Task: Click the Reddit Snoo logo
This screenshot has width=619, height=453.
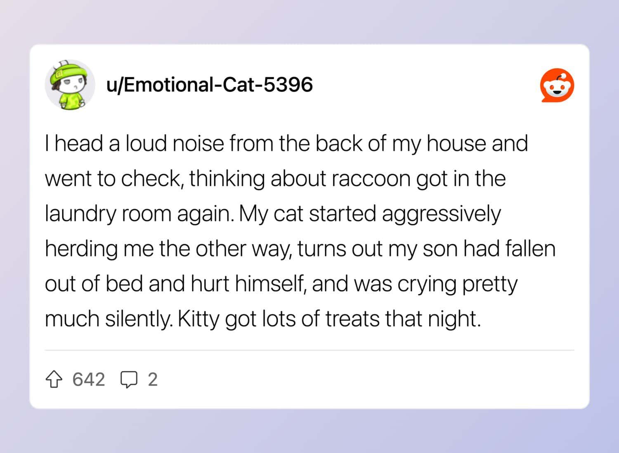Action: coord(557,85)
